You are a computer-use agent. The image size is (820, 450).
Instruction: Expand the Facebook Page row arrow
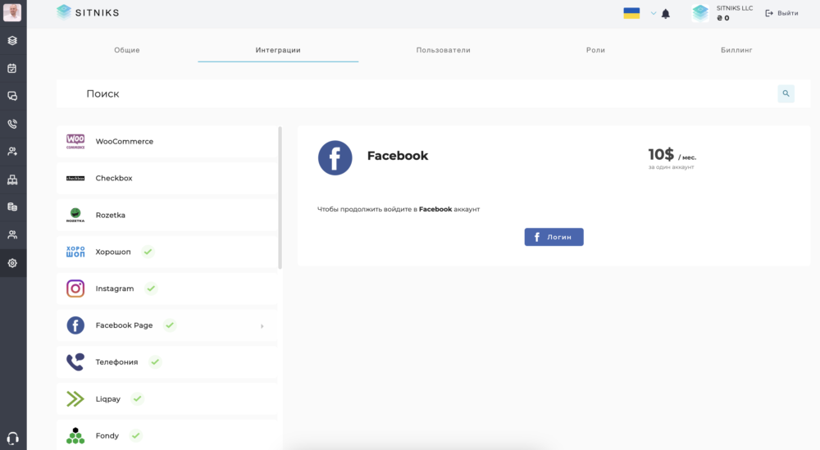262,326
